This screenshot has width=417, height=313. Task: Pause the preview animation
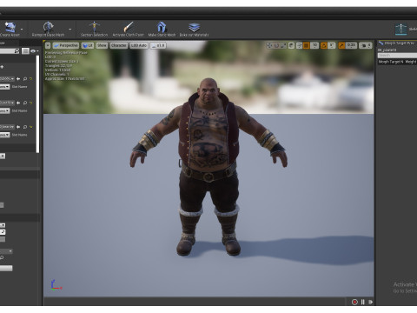362,302
